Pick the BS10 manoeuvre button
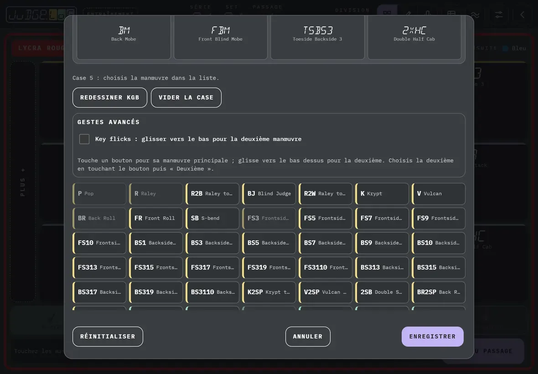538x374 pixels. [x=439, y=243]
